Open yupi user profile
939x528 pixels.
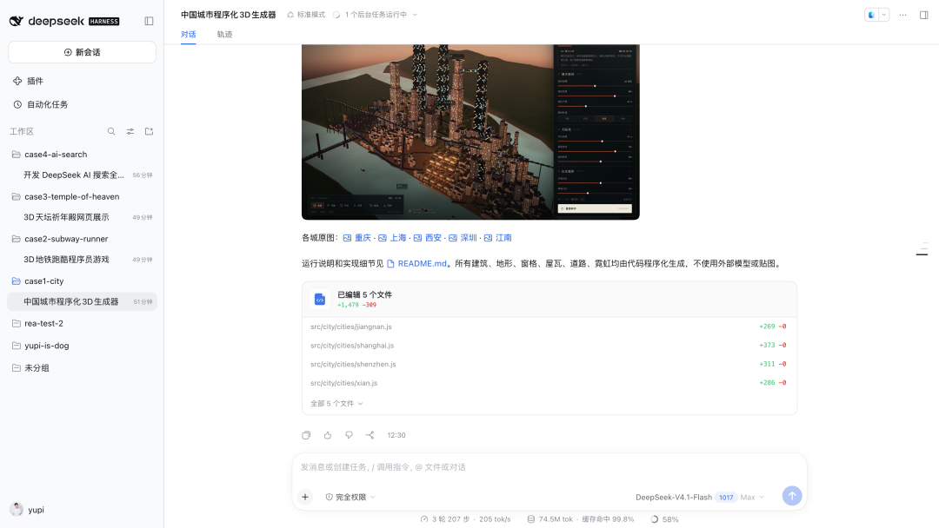[x=28, y=510]
